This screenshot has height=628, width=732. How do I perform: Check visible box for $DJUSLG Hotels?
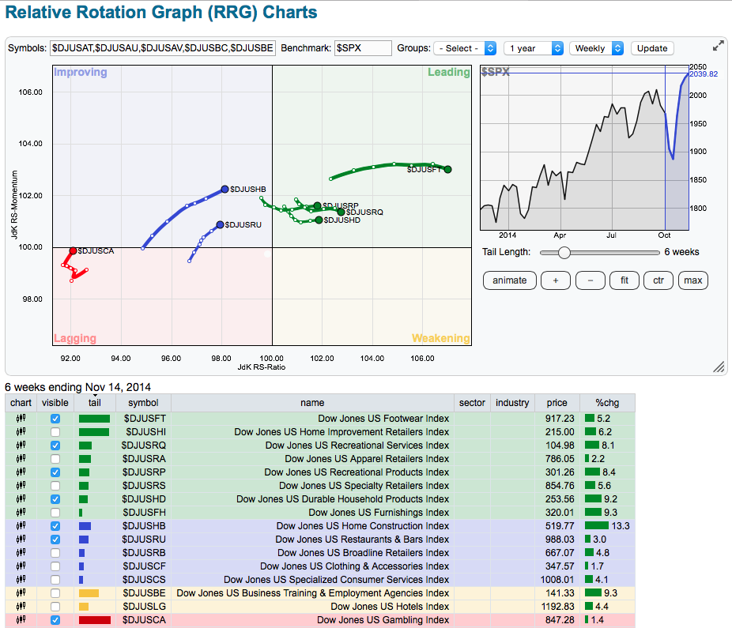click(55, 607)
